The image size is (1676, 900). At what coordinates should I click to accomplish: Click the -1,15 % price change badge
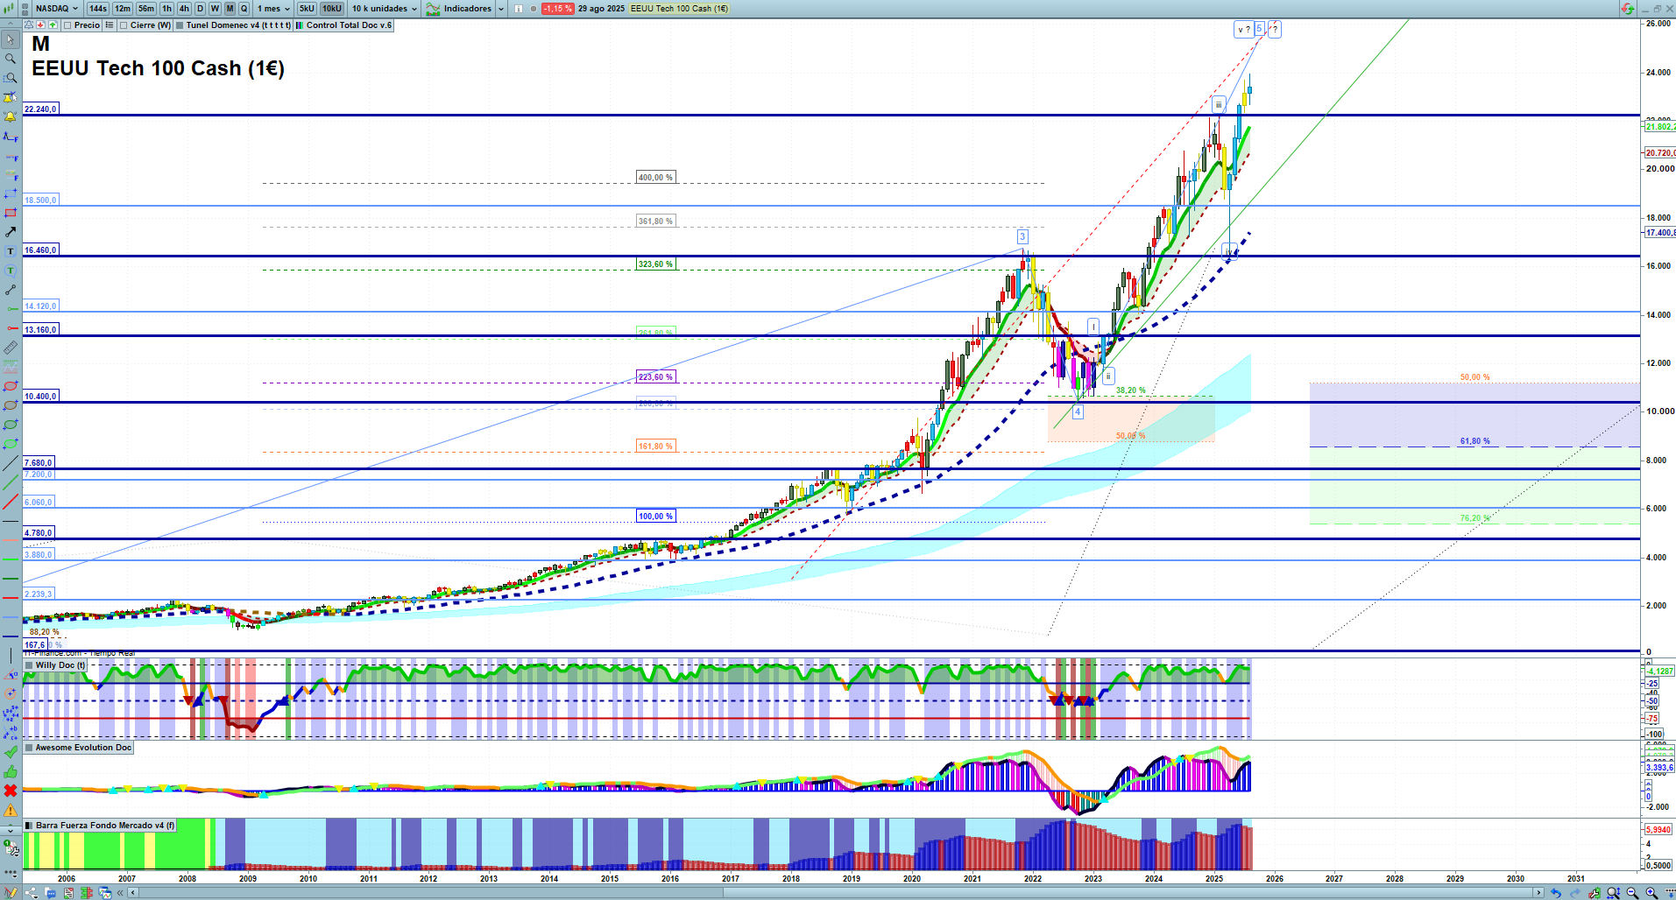(557, 9)
